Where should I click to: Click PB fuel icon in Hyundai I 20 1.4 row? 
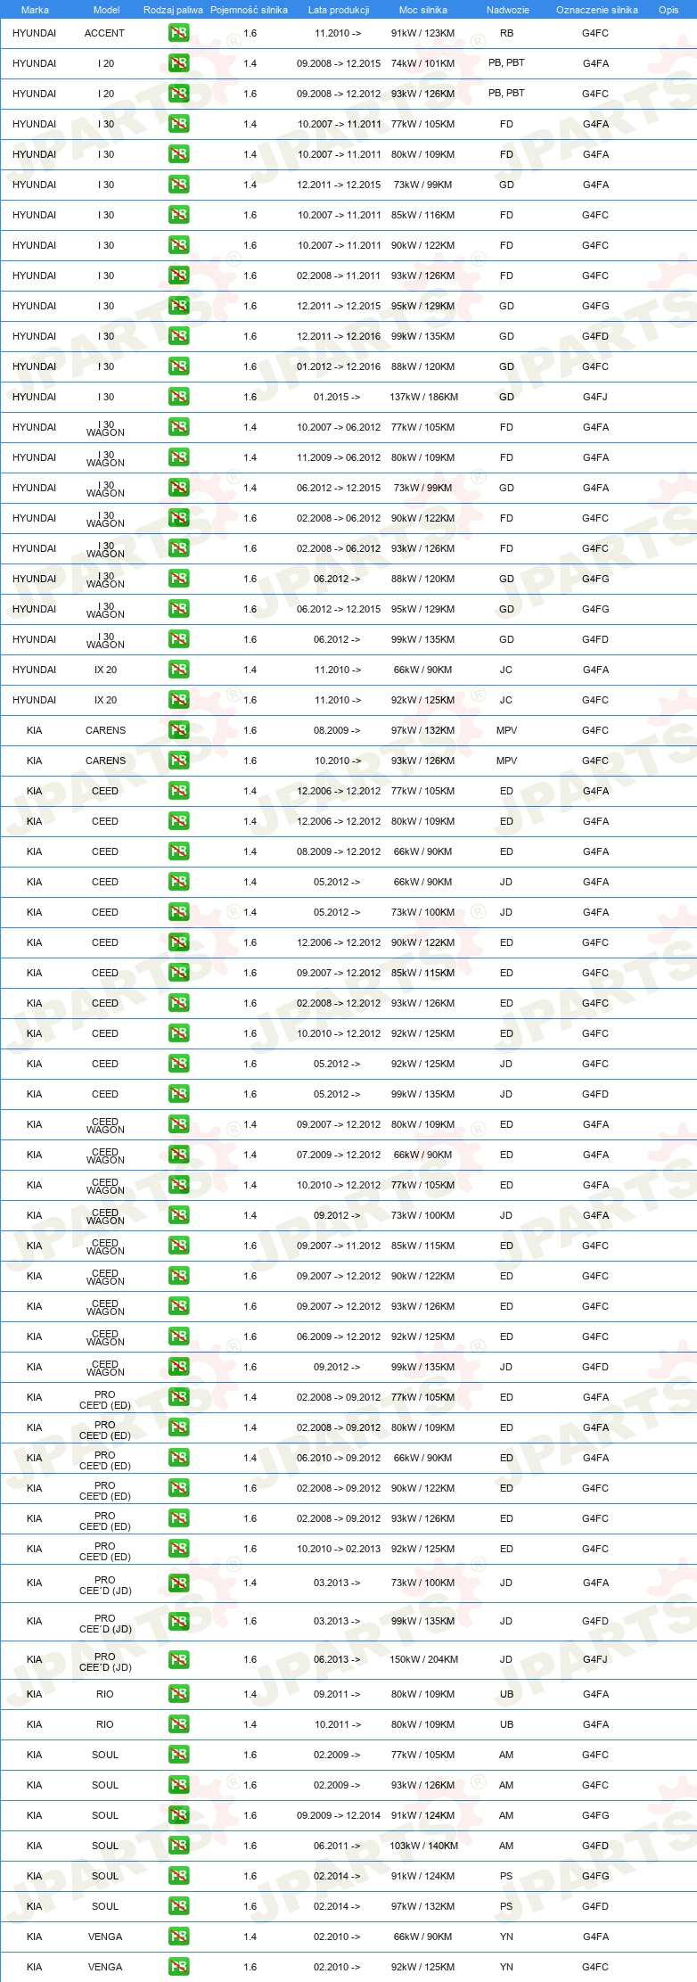click(178, 63)
